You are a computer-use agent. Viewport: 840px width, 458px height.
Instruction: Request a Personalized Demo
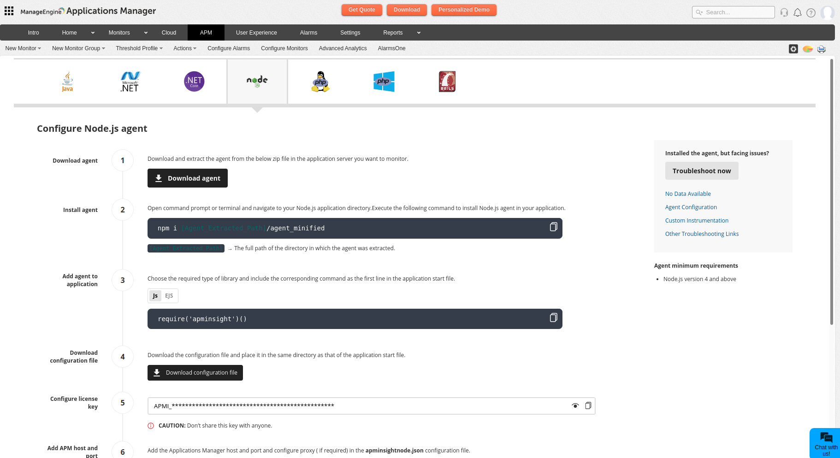pyautogui.click(x=464, y=10)
